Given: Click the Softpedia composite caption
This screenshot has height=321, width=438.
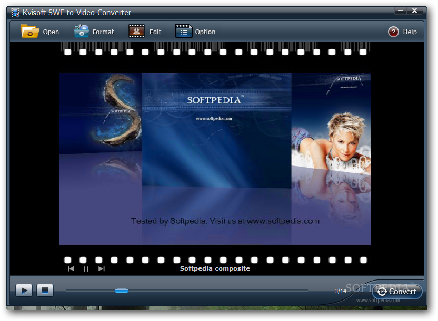Looking at the screenshot, I should click(215, 268).
